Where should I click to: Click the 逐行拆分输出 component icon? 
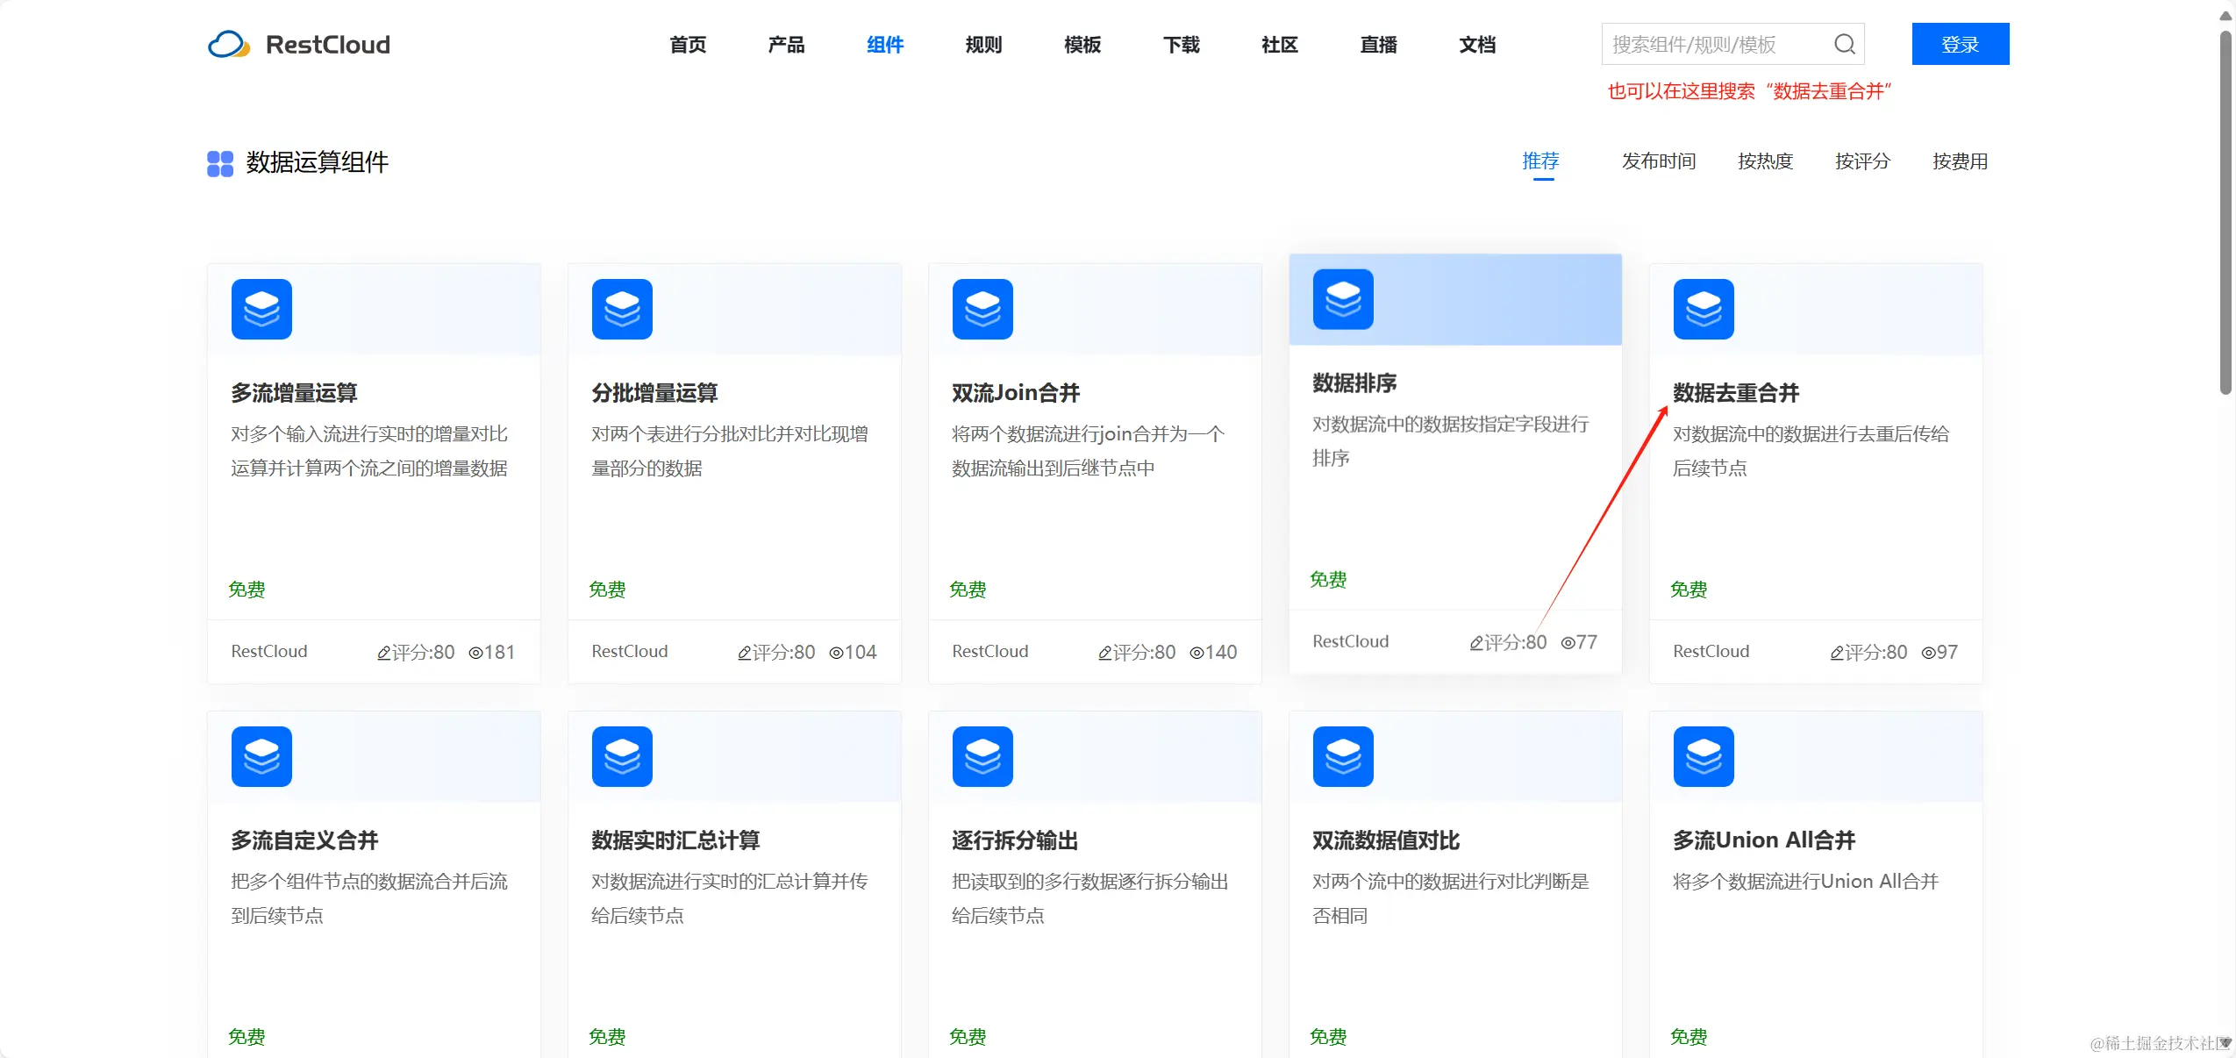[982, 756]
